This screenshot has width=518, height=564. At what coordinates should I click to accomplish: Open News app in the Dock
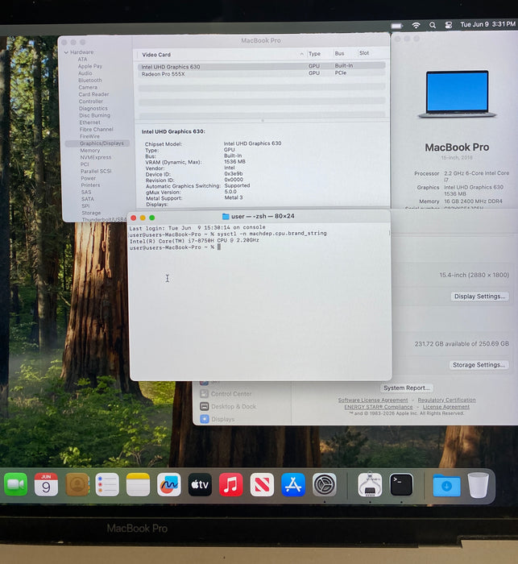[x=262, y=485]
